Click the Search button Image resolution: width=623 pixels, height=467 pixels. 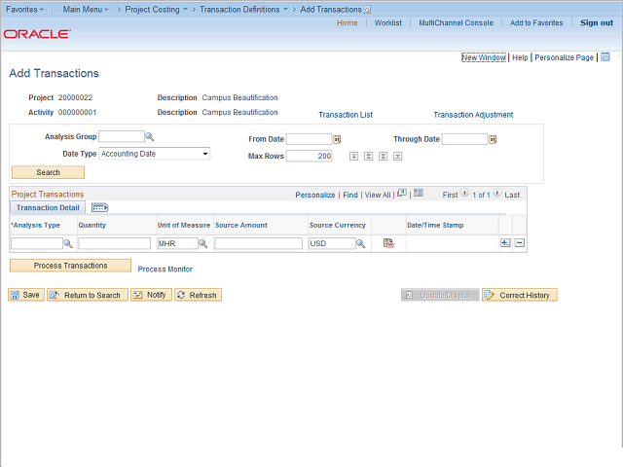click(48, 172)
